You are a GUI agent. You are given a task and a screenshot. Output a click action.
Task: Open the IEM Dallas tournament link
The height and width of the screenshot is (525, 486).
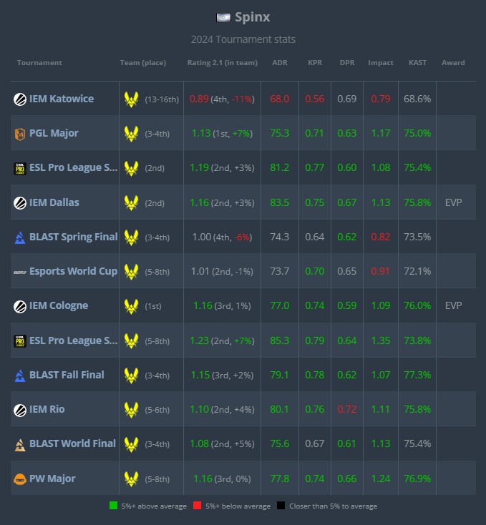54,202
